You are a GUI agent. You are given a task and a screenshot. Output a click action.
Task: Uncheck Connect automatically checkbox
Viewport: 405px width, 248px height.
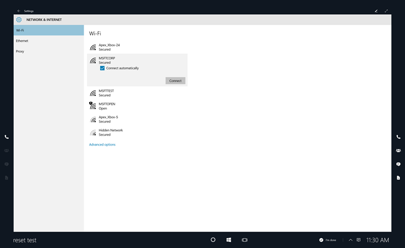click(102, 68)
